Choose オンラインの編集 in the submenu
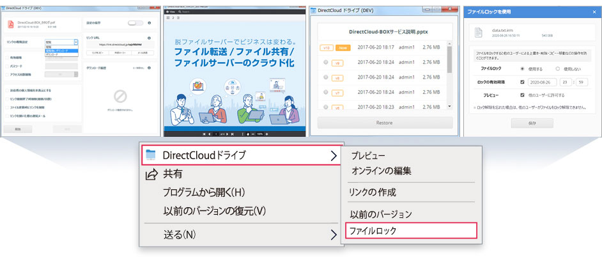602x257 pixels. tap(382, 171)
